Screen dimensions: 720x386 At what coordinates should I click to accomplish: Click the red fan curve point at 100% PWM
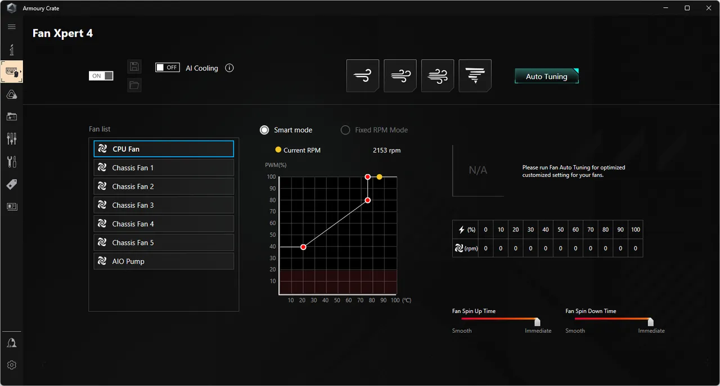[367, 177]
